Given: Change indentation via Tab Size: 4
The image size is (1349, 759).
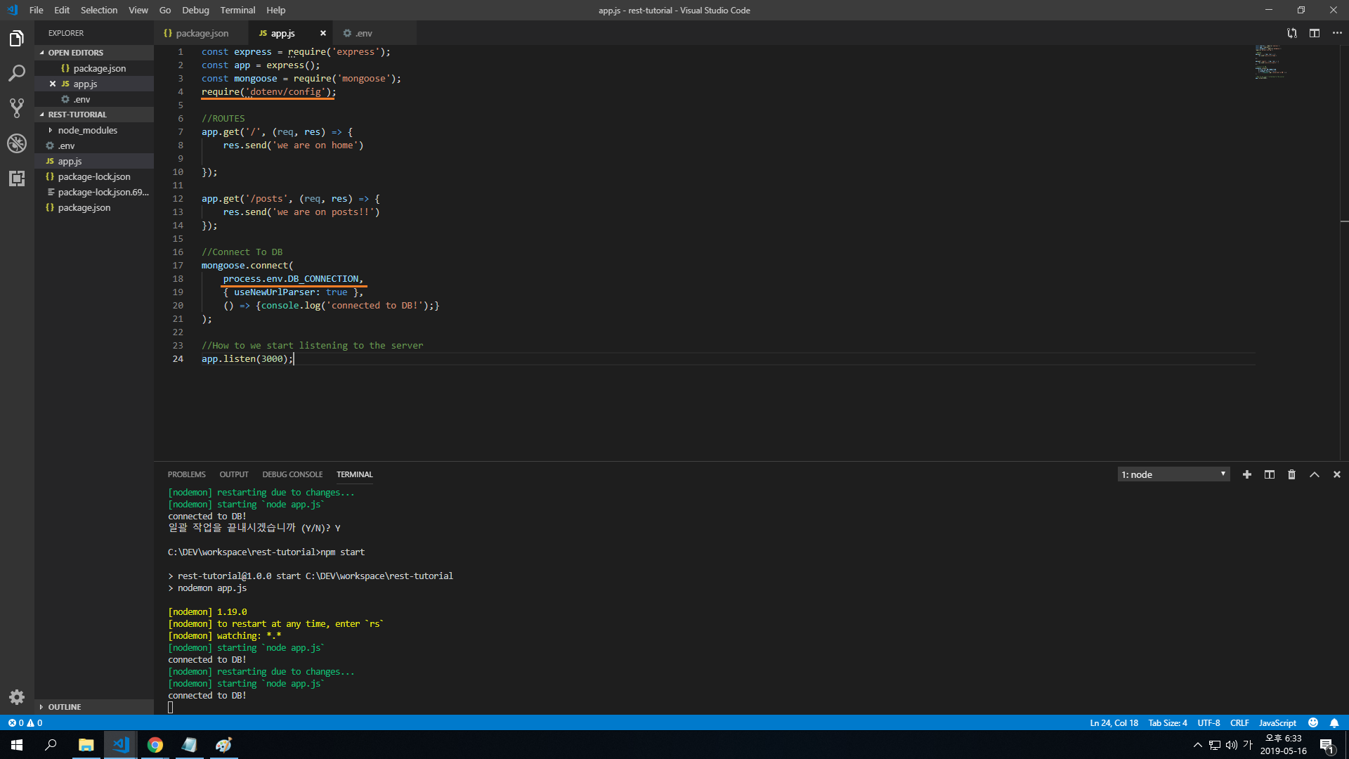Looking at the screenshot, I should coord(1167,722).
